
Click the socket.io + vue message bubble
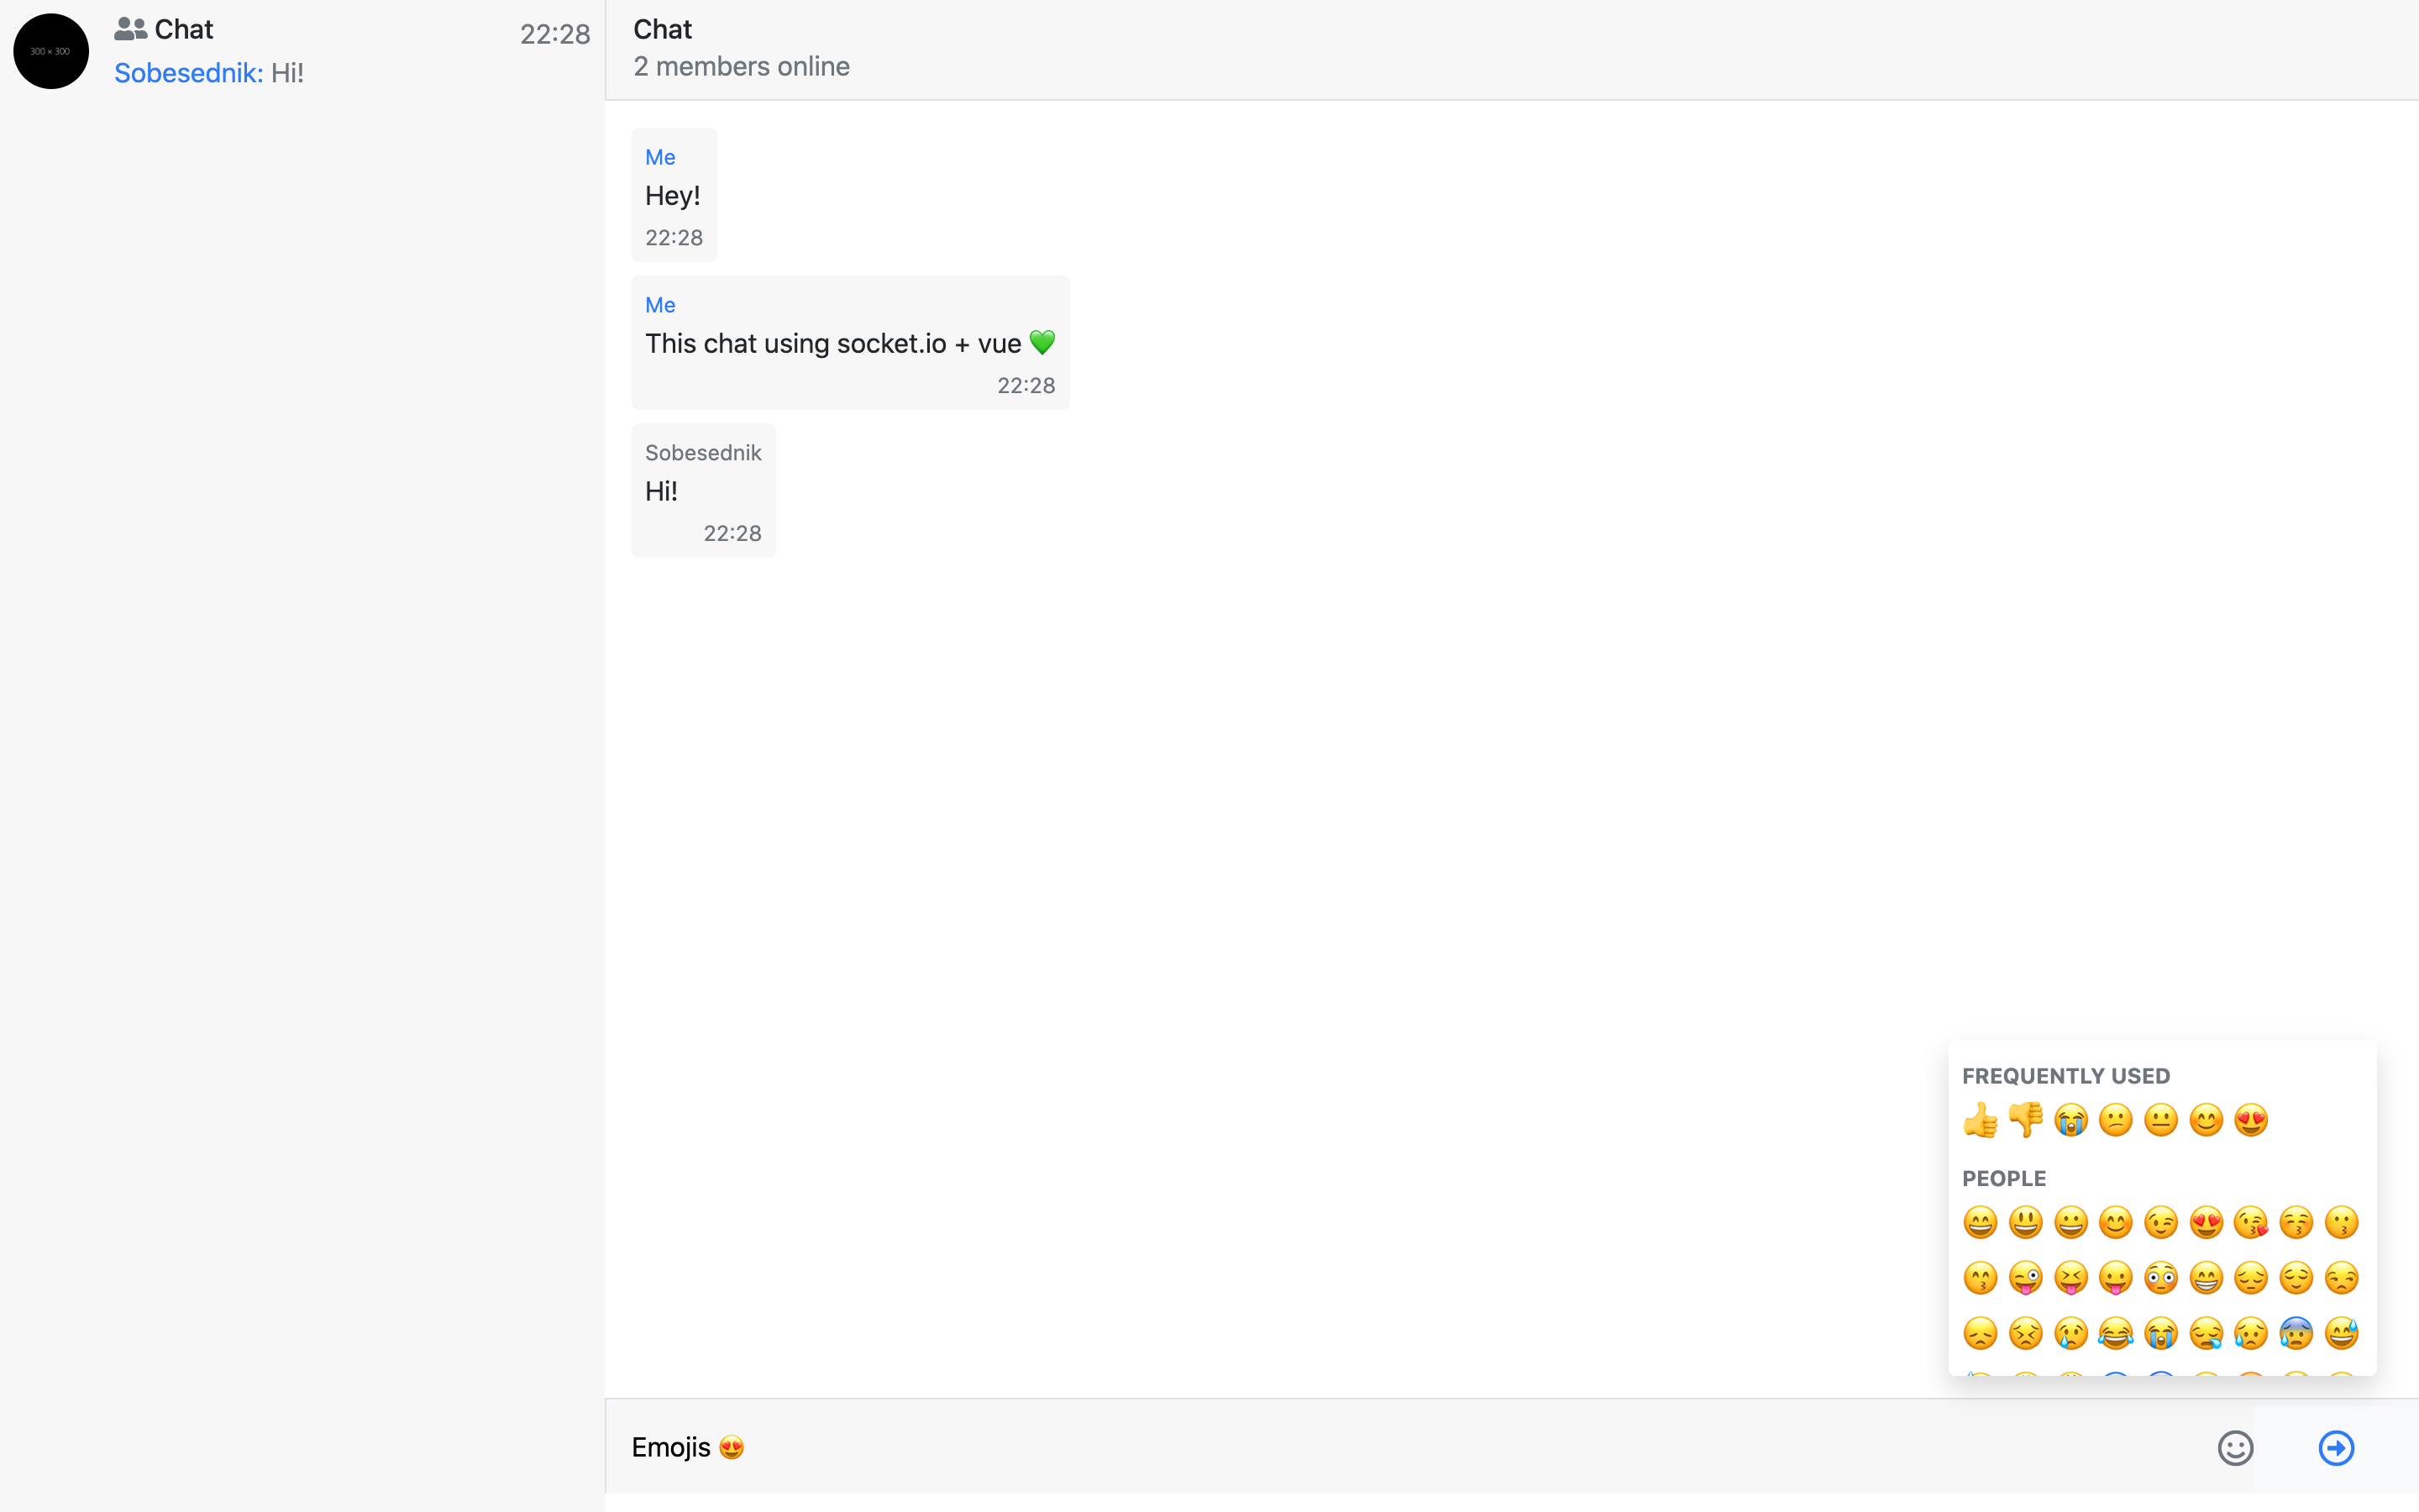(x=850, y=343)
